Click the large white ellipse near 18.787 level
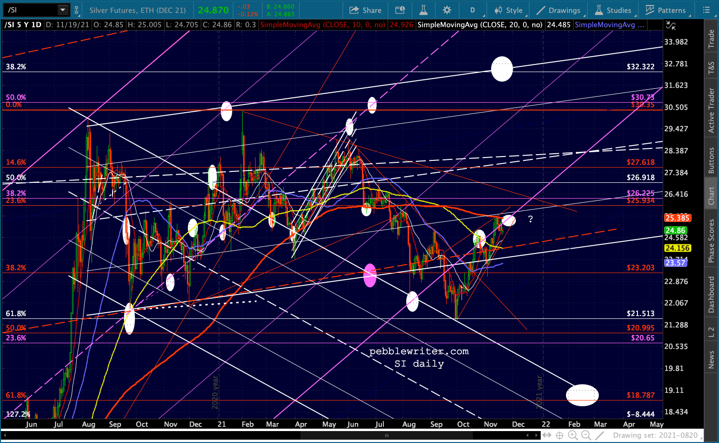The image size is (719, 443). [x=582, y=395]
